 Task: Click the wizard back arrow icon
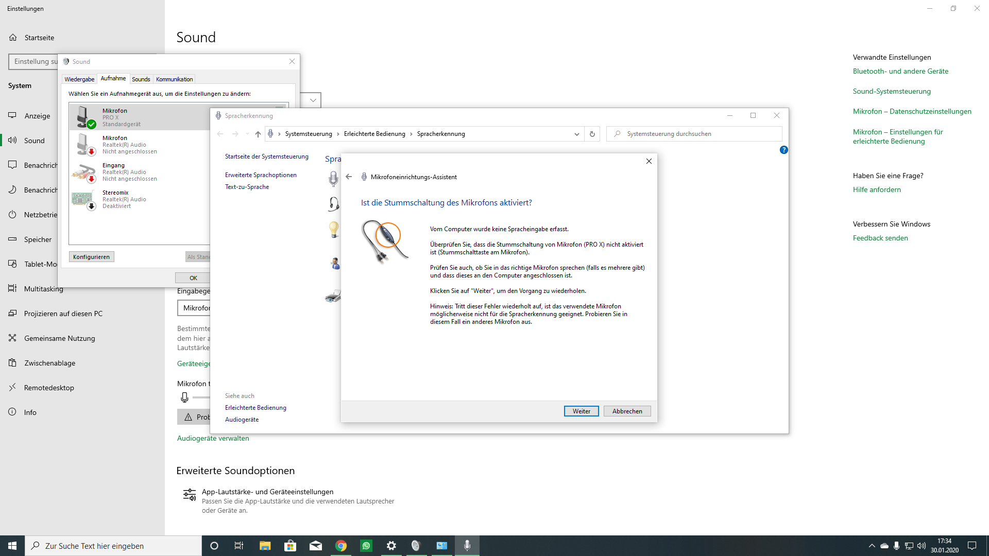tap(349, 177)
